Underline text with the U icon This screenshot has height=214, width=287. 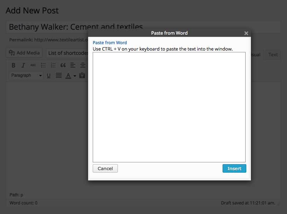pyautogui.click(x=48, y=76)
